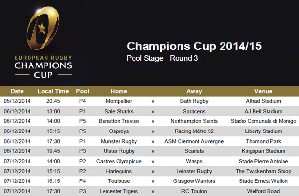
Task: Click Benetton Treviso in the Home column
Action: tap(119, 120)
